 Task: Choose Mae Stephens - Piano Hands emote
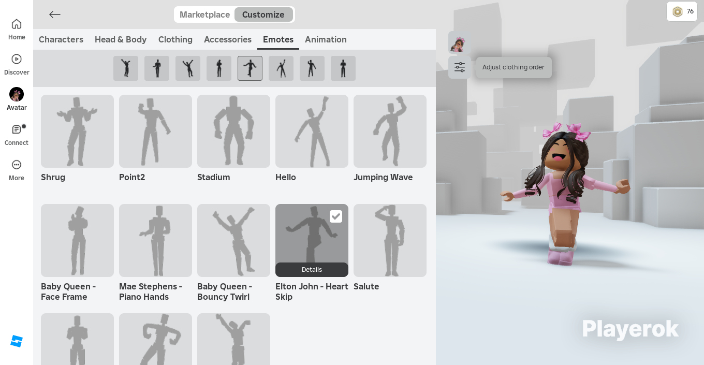point(155,240)
